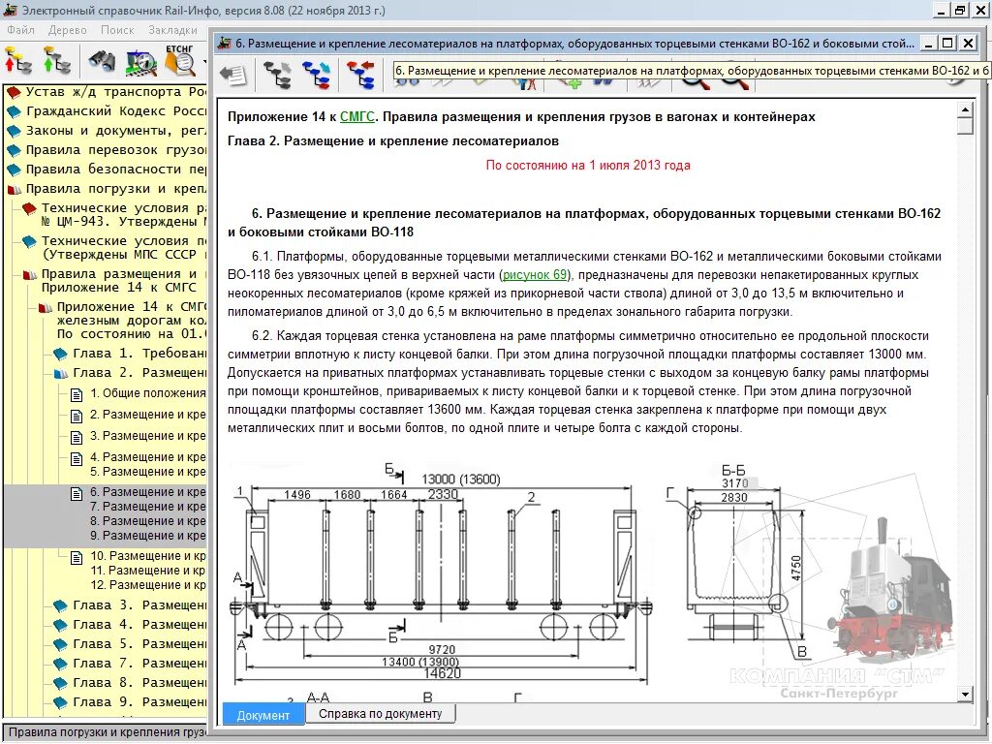Click the document vertical scrollbar thumb
This screenshot has width=992, height=744.
tap(965, 126)
